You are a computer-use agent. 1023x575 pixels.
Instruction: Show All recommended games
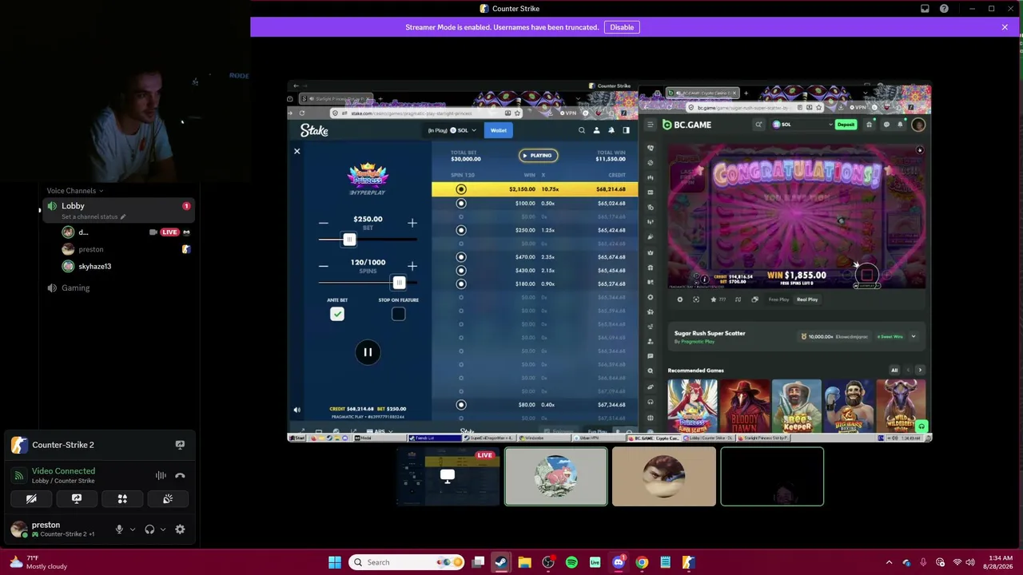click(894, 371)
